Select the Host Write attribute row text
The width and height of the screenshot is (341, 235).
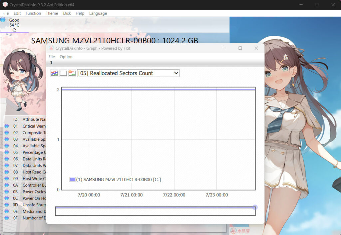(x=34, y=179)
